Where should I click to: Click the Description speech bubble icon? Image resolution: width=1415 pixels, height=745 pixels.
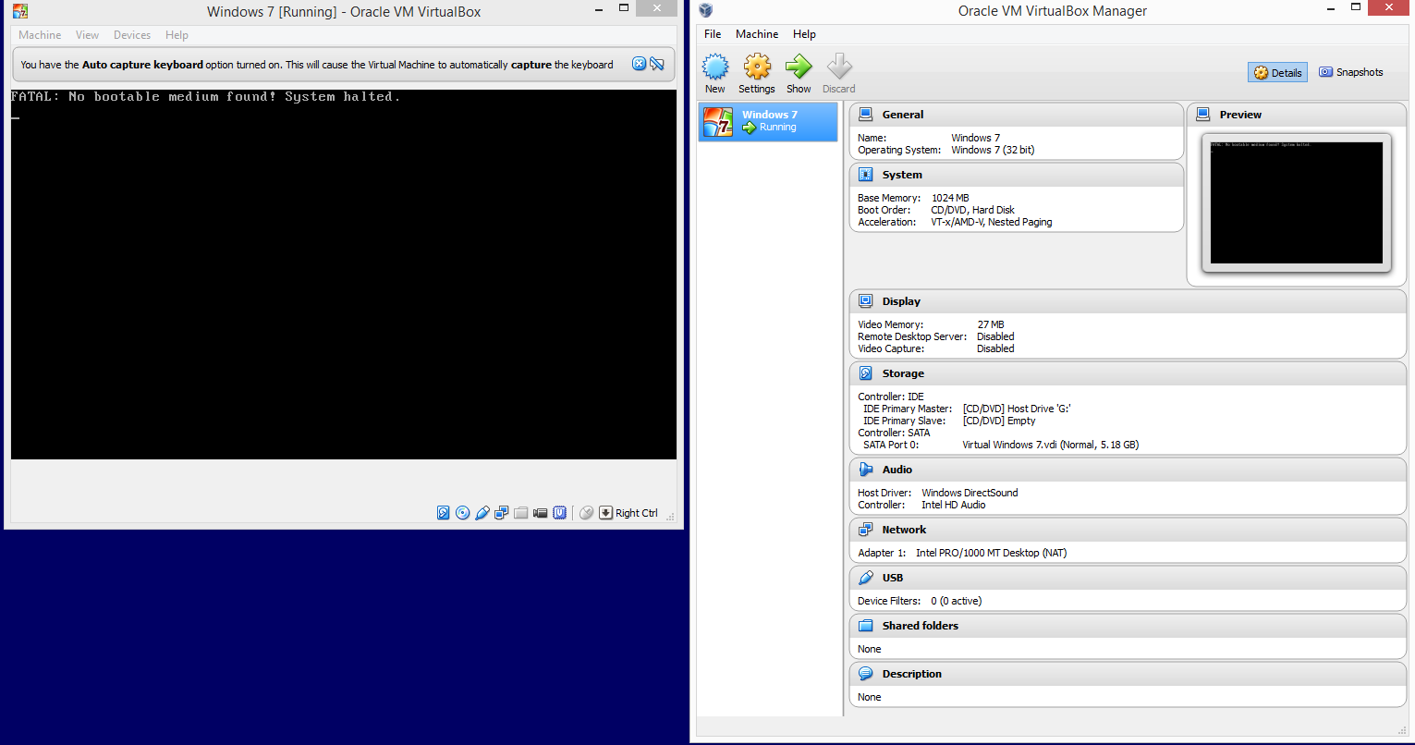point(866,674)
